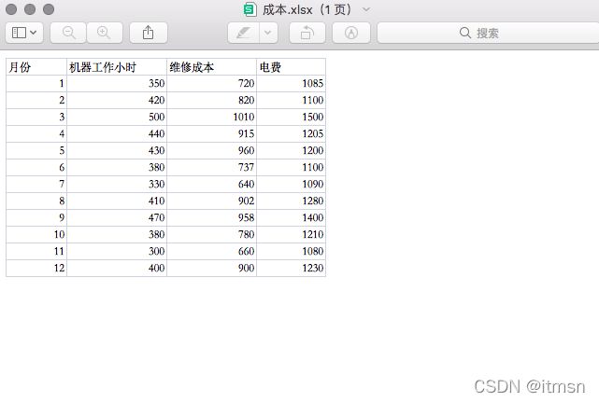Click the zoom out magnifier icon
This screenshot has height=402, width=599.
(68, 33)
